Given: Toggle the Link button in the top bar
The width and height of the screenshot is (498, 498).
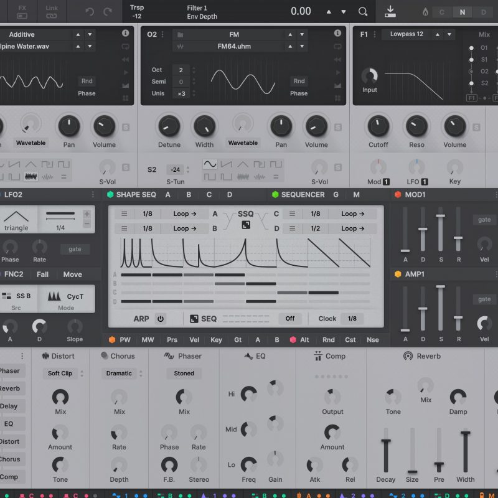Looking at the screenshot, I should 52,11.
